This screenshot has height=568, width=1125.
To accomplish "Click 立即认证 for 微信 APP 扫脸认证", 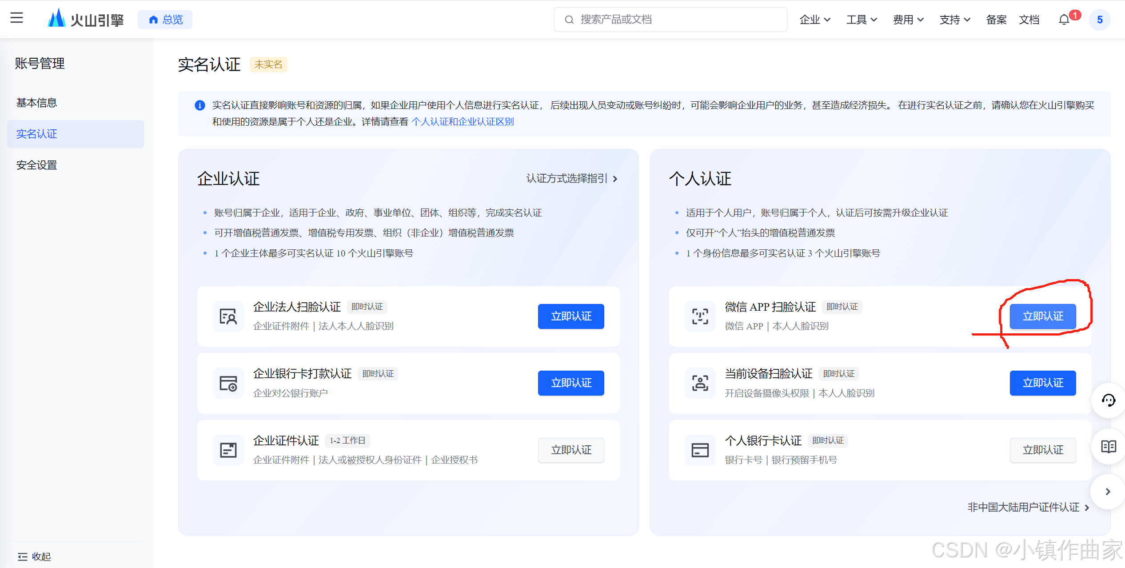I will click(x=1042, y=316).
